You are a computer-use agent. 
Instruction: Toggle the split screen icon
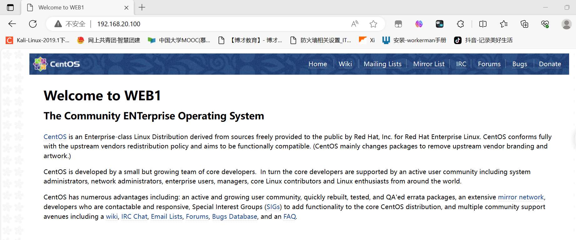[483, 24]
